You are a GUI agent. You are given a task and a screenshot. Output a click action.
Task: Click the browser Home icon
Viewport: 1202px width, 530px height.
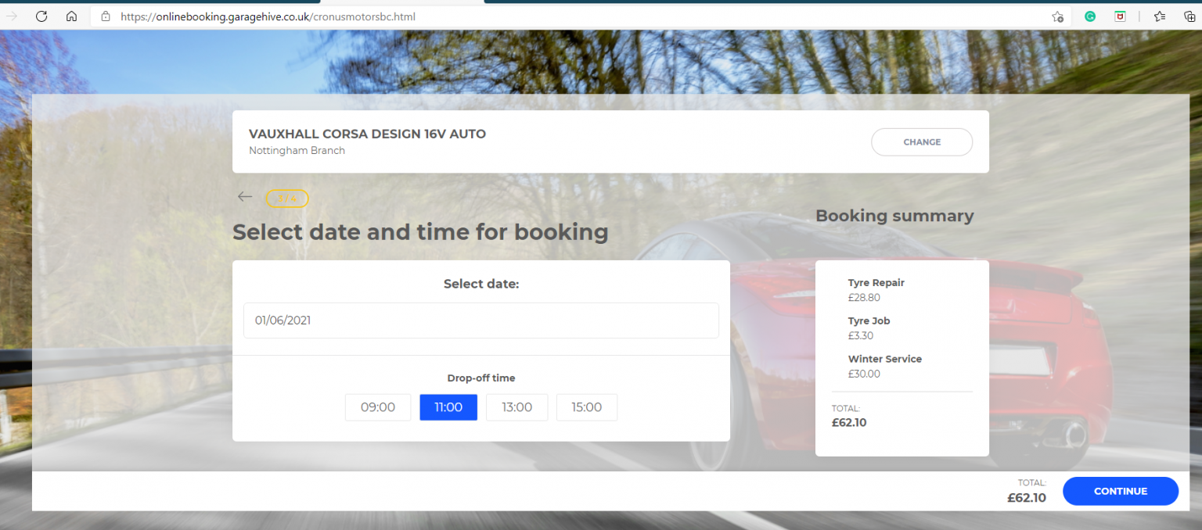click(x=70, y=16)
